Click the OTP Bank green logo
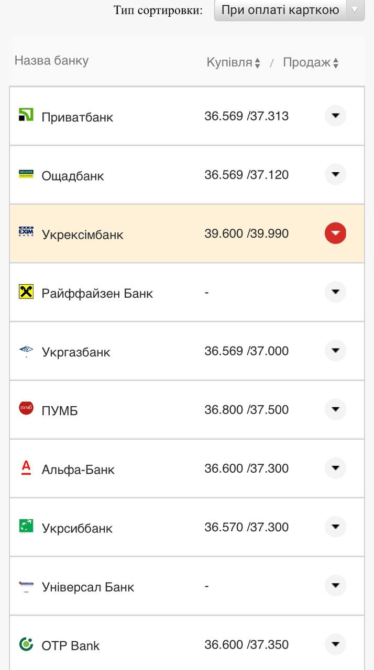The width and height of the screenshot is (374, 670). 26,644
